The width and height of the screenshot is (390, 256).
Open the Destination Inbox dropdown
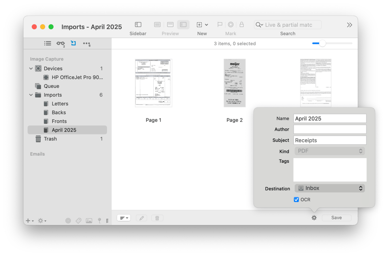pyautogui.click(x=330, y=188)
